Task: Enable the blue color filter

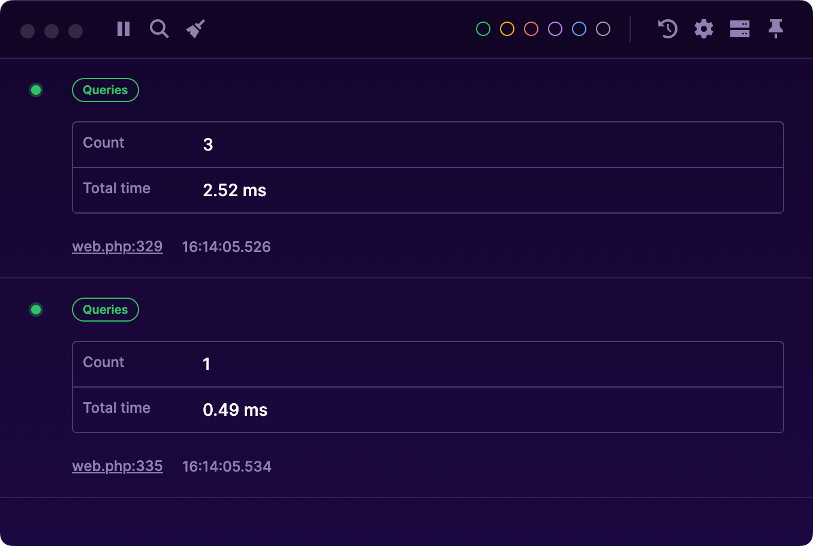Action: click(x=579, y=28)
